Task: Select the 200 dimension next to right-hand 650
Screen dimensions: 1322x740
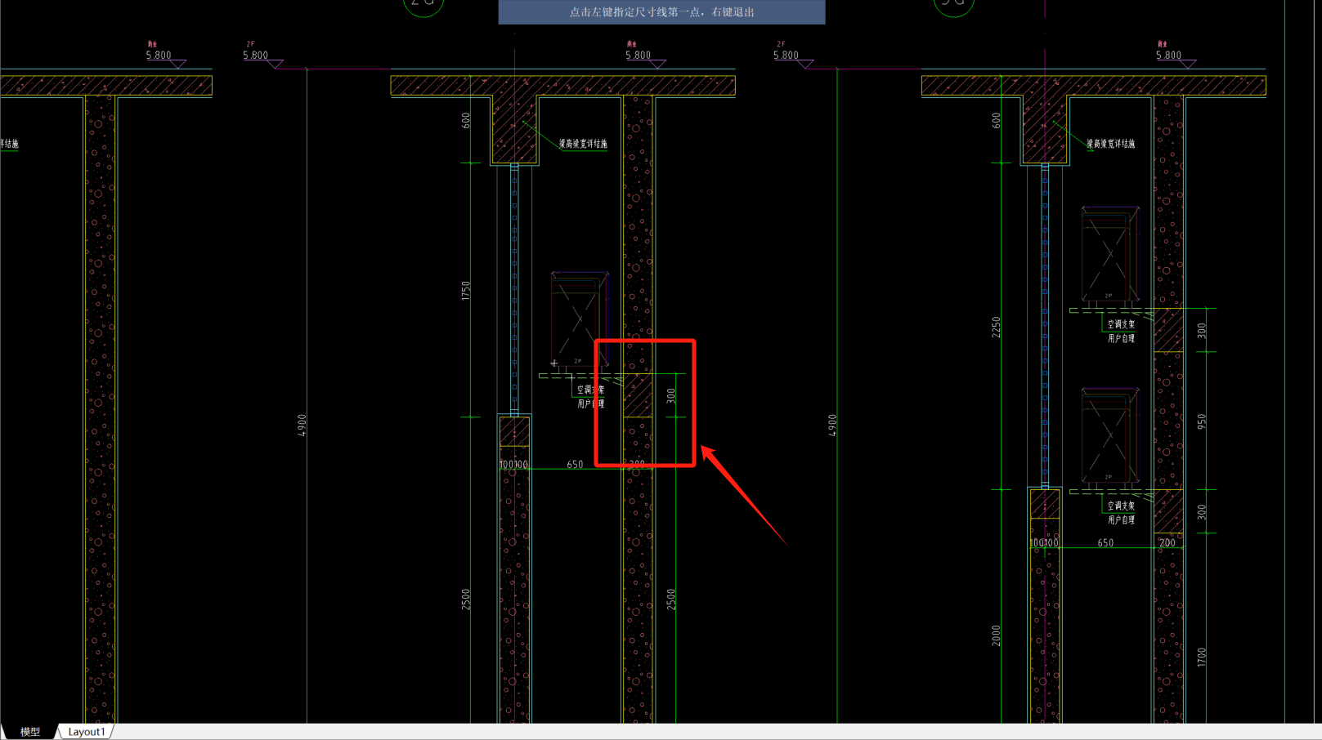Action: click(1167, 542)
